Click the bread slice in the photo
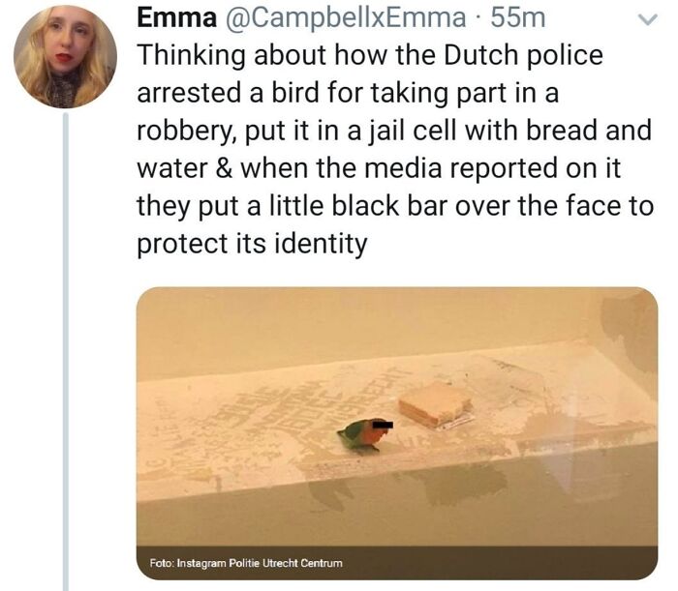Viewport: 678px width, 591px height. [x=435, y=403]
